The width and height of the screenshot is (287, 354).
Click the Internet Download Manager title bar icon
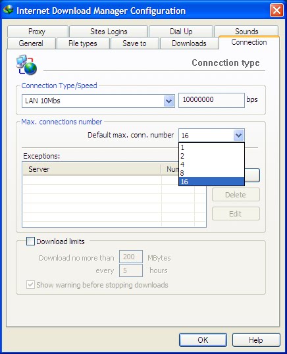(x=9, y=10)
